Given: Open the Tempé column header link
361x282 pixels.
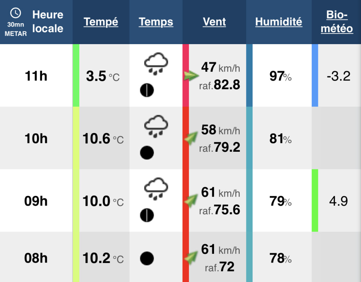Looking at the screenshot, I should coord(101,22).
